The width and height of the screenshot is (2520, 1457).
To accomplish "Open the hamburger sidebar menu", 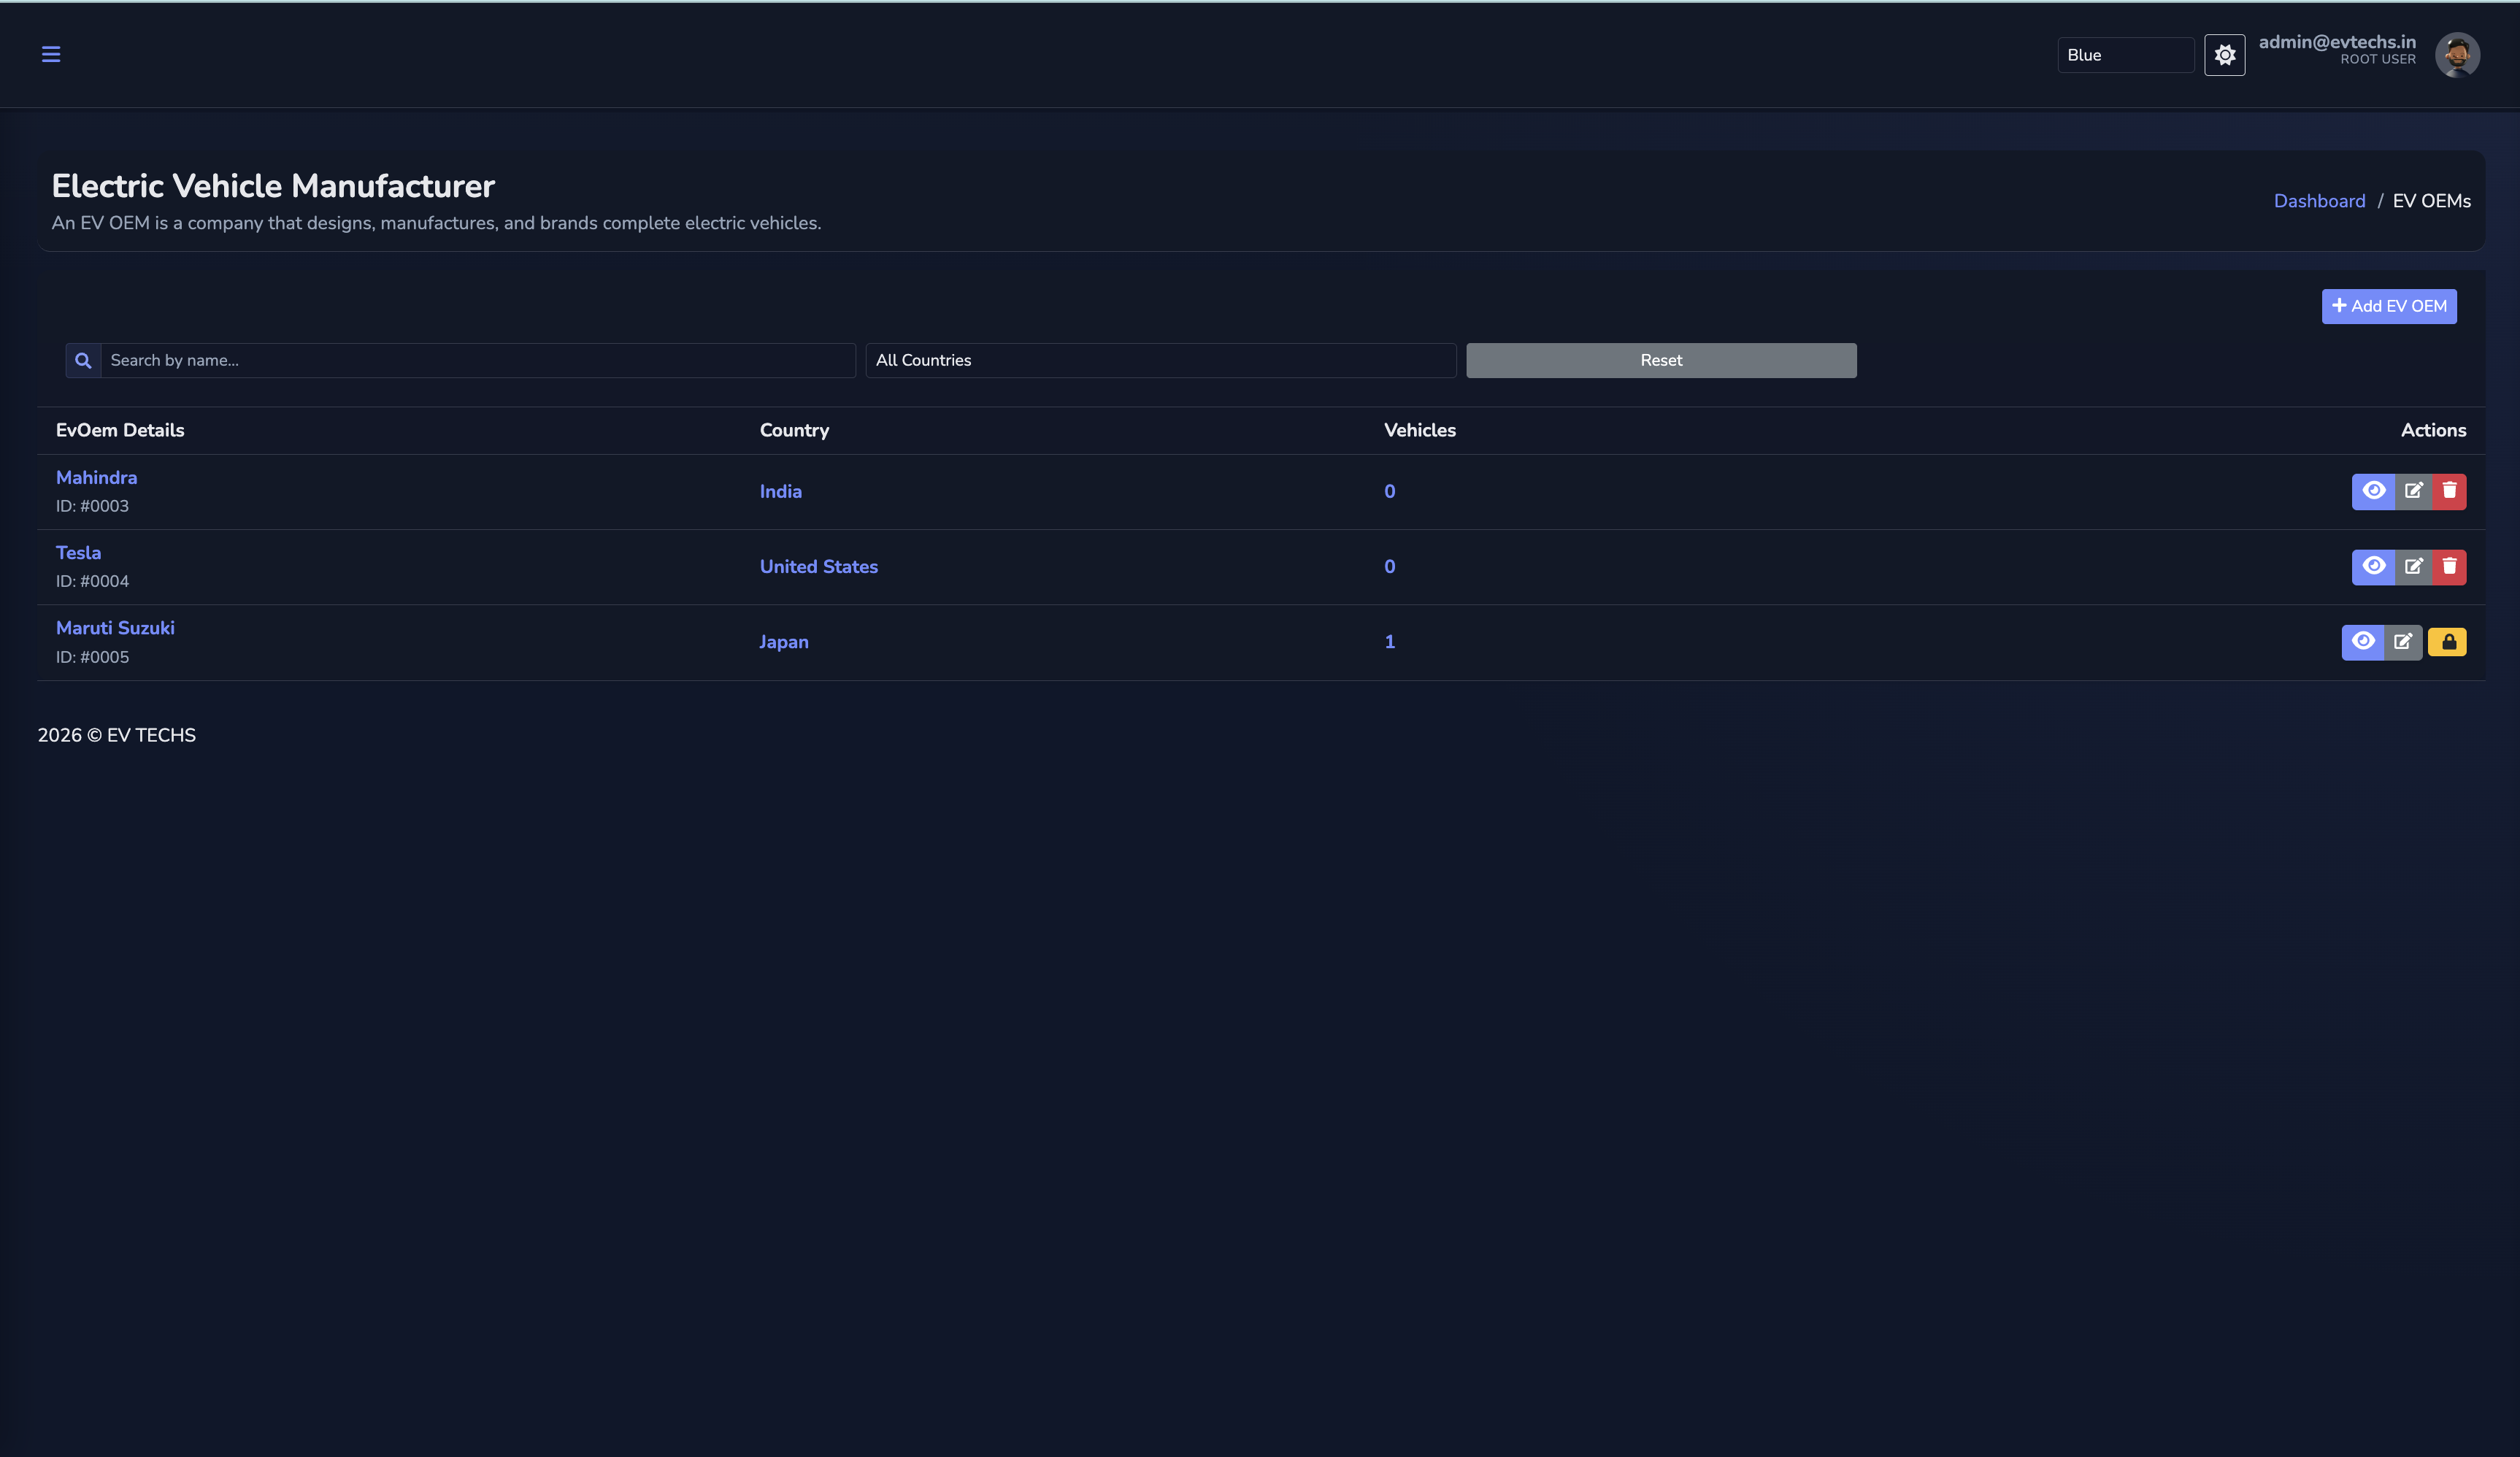I will (51, 54).
